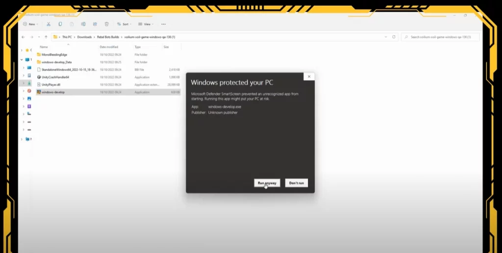The height and width of the screenshot is (253, 502).
Task: Click the windows-develop application icon
Action: [x=39, y=92]
